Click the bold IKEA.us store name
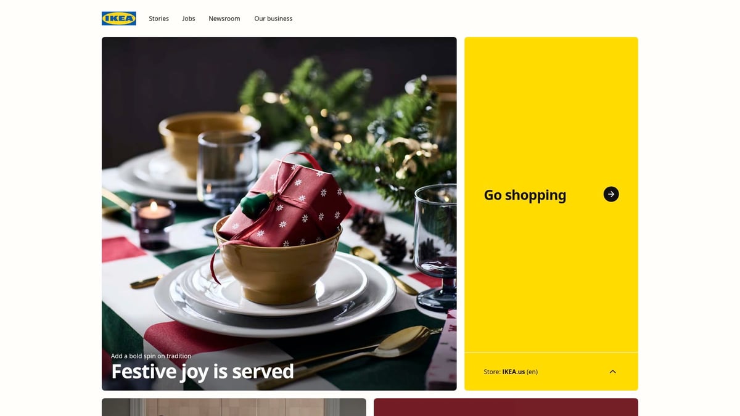The height and width of the screenshot is (416, 740). (x=514, y=372)
